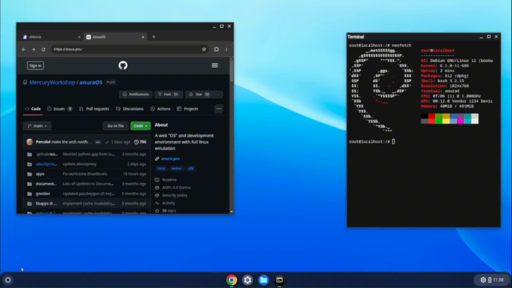Image resolution: width=512 pixels, height=288 pixels.
Task: Open the Terminal app in the shelf
Action: 279,280
